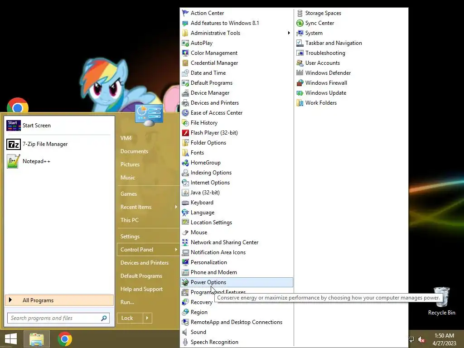
Task: Open Pictures from start menu
Action: click(148, 164)
